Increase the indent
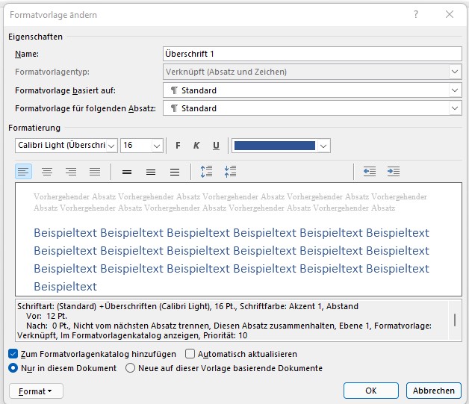The image size is (469, 404). coord(394,172)
